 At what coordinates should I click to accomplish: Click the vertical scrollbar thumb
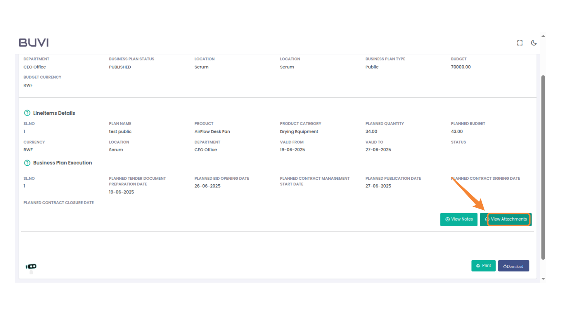[543, 167]
